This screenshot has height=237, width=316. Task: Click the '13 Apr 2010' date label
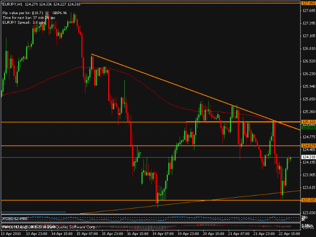click(x=11, y=234)
